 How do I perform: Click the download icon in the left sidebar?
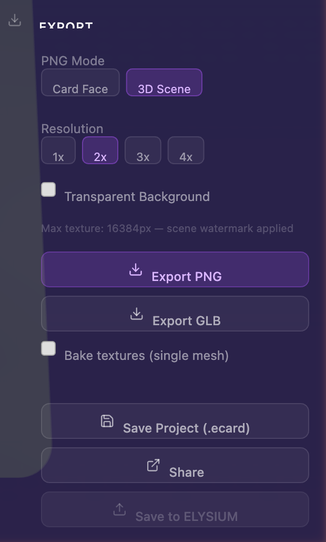15,20
